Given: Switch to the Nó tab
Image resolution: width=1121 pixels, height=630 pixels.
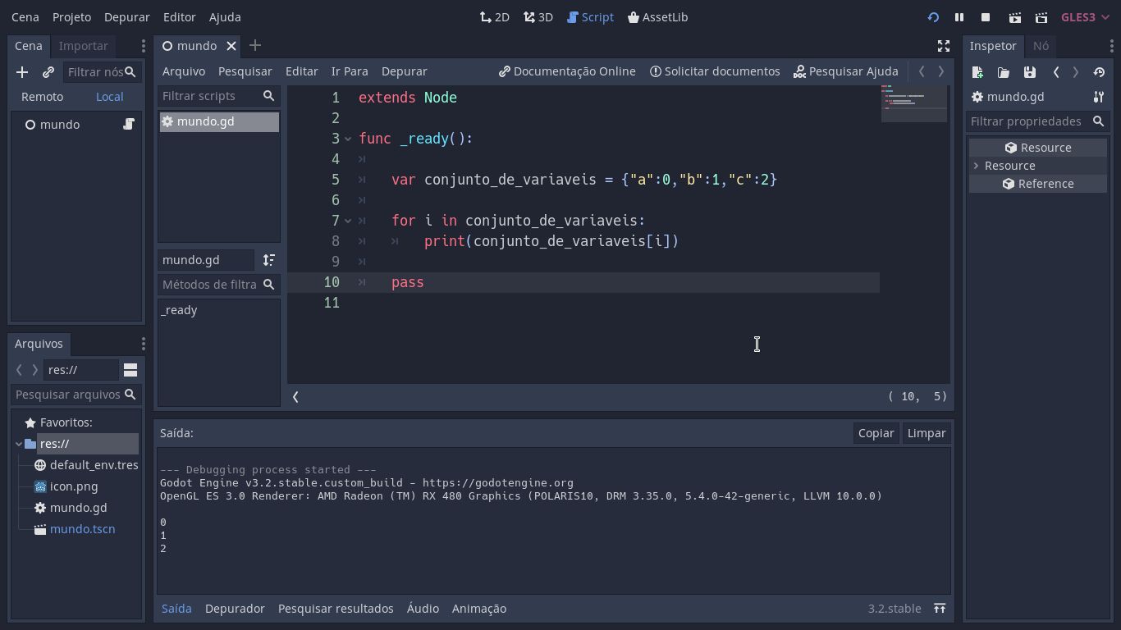Looking at the screenshot, I should click(x=1041, y=46).
